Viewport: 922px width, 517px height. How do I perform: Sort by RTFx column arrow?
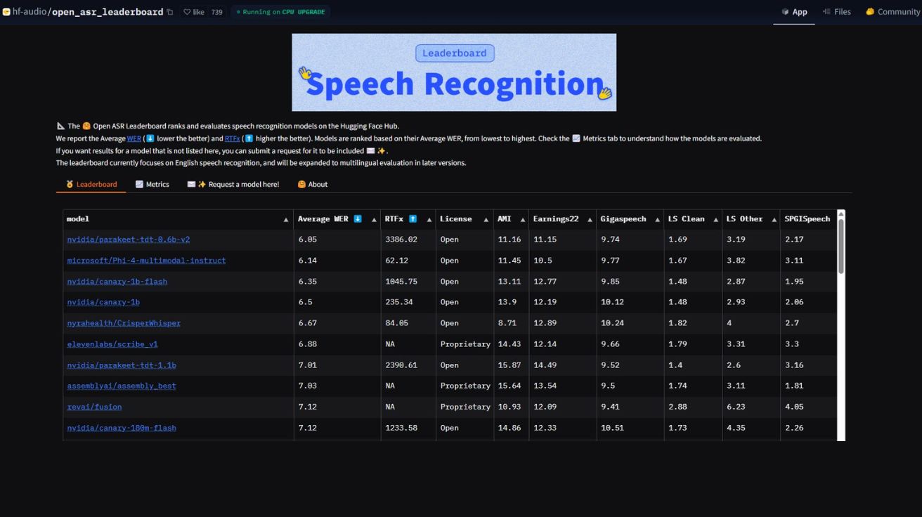(x=429, y=220)
